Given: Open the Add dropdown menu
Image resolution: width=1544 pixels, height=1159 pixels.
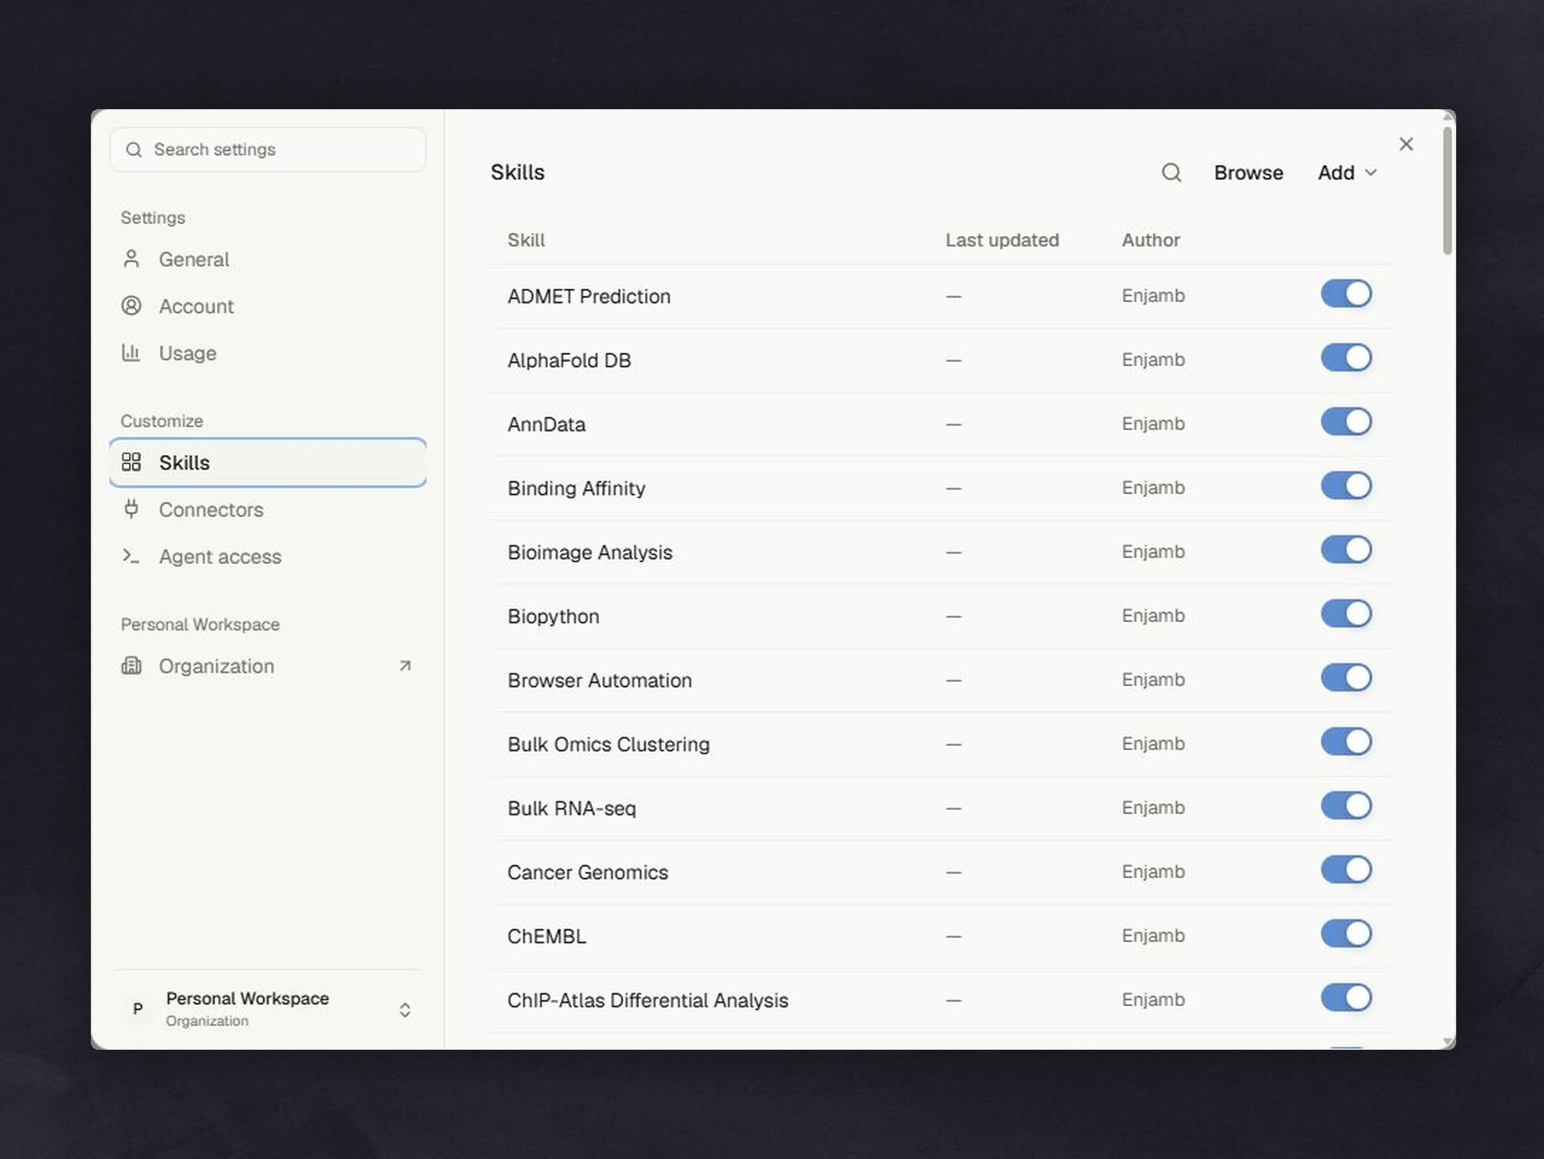Looking at the screenshot, I should click(1347, 173).
